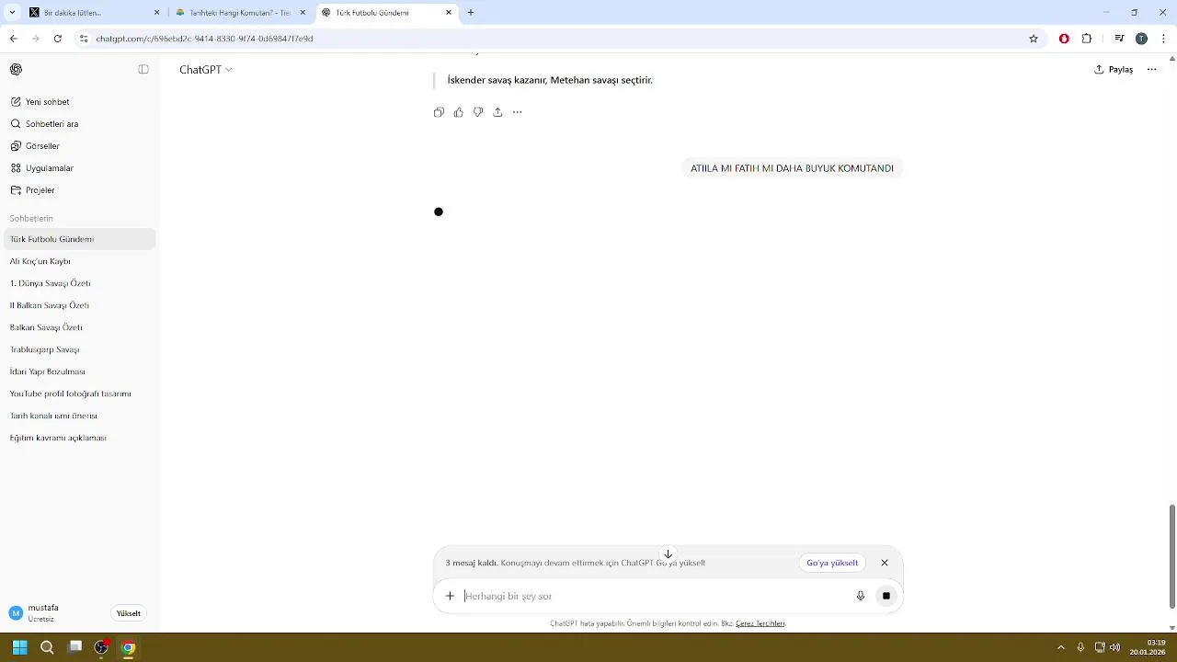Screen dimensions: 1177x662
Task: Open Windows taskbar search
Action: click(x=47, y=647)
